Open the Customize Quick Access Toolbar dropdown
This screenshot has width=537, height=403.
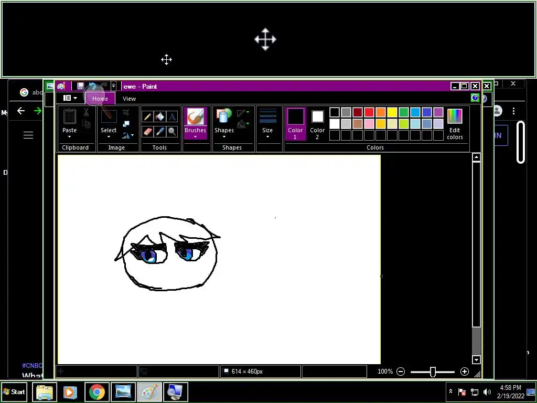(x=113, y=86)
